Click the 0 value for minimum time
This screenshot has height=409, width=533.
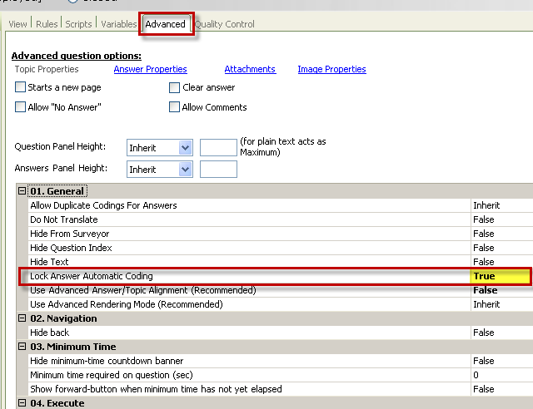tap(502, 375)
